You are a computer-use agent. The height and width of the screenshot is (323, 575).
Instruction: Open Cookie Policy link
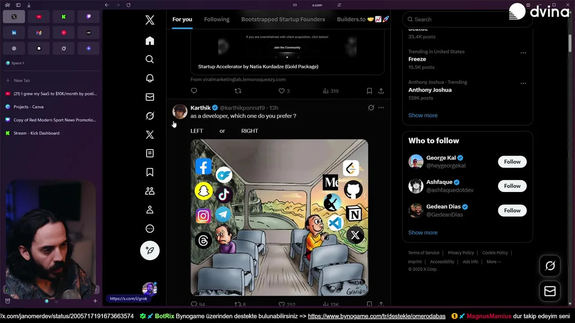pyautogui.click(x=495, y=253)
